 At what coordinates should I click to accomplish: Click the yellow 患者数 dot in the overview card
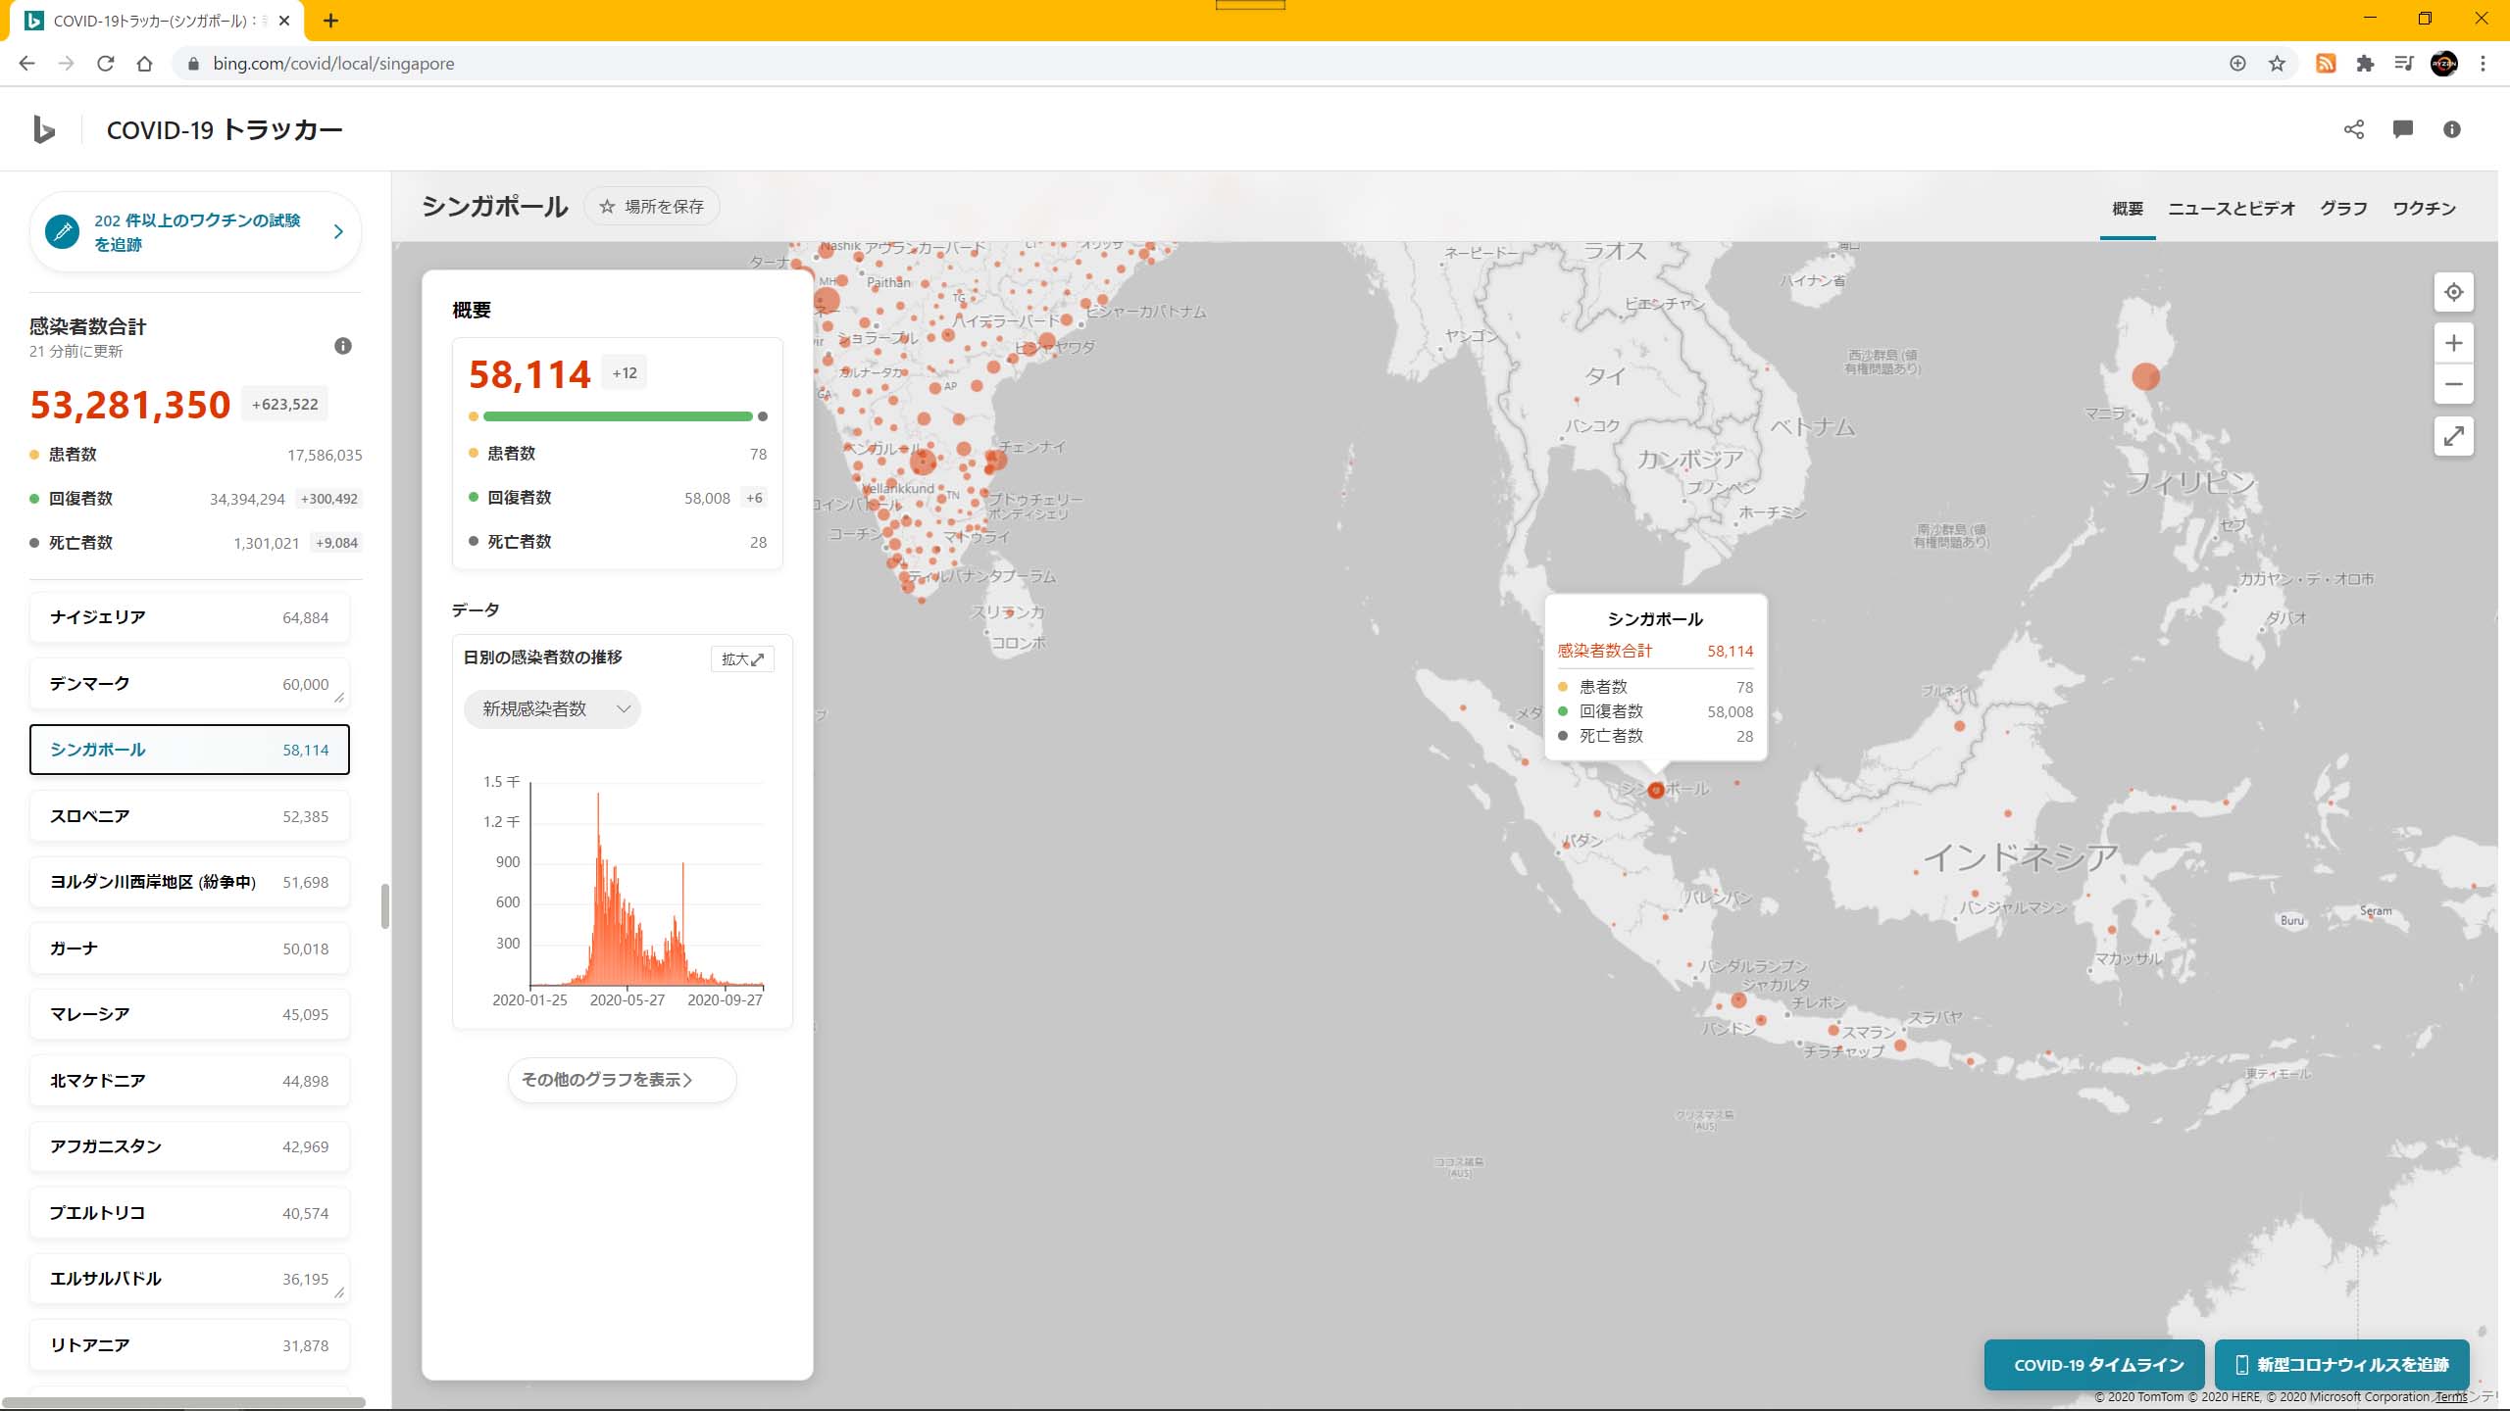(474, 454)
